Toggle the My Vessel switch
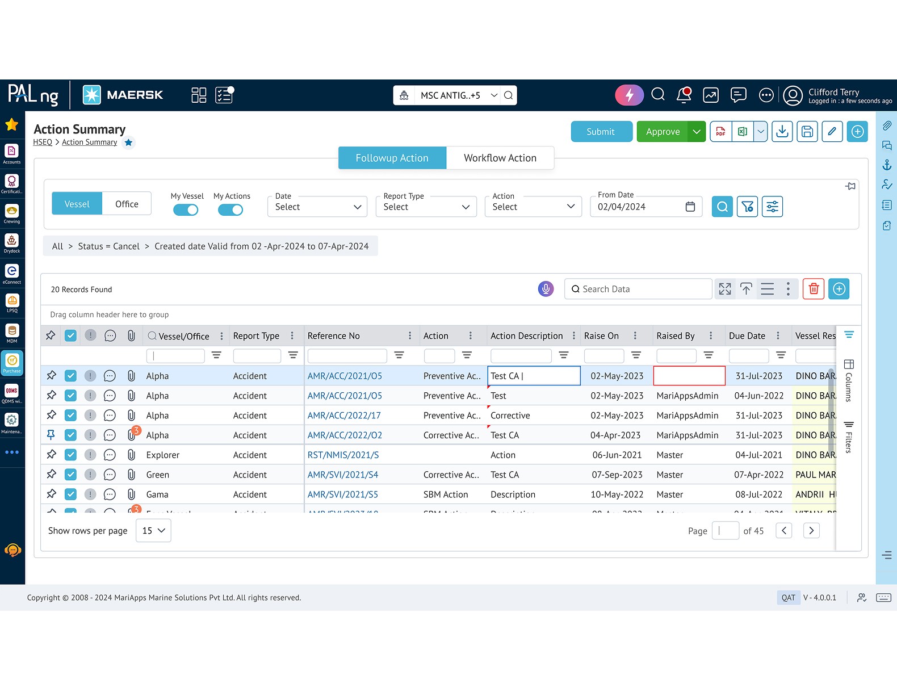The height and width of the screenshot is (688, 897). coord(186,210)
